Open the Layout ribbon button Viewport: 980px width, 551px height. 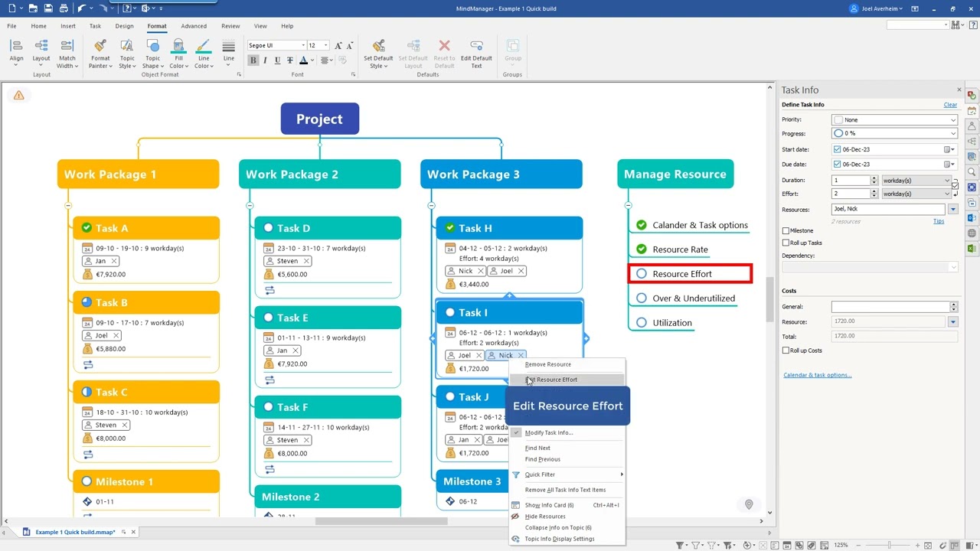[41, 54]
